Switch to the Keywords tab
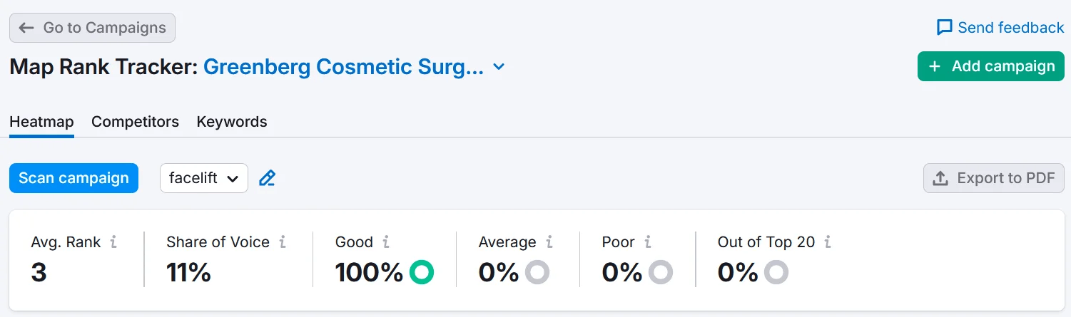Viewport: 1071px width, 317px height. [x=232, y=122]
